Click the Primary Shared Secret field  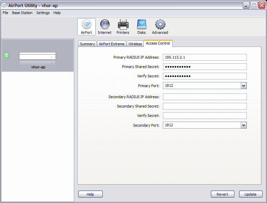[x=205, y=67]
